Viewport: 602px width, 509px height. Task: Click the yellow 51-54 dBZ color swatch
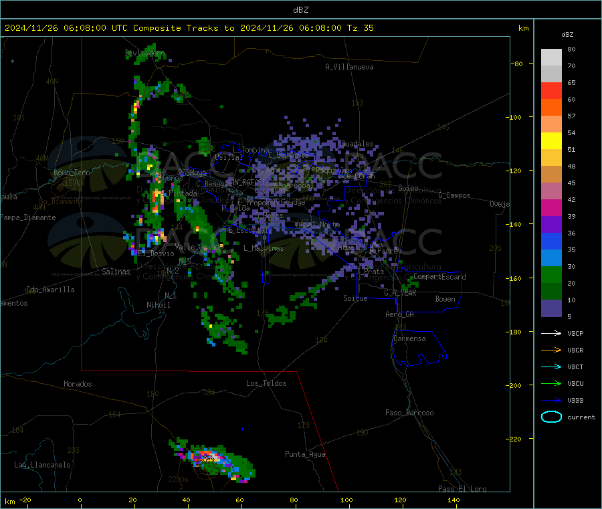click(551, 141)
